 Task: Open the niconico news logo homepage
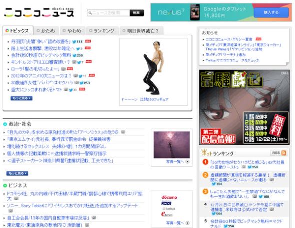[x=39, y=12]
